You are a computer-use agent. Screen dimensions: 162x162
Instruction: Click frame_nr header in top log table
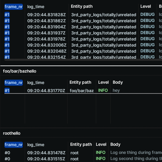click(x=13, y=7)
